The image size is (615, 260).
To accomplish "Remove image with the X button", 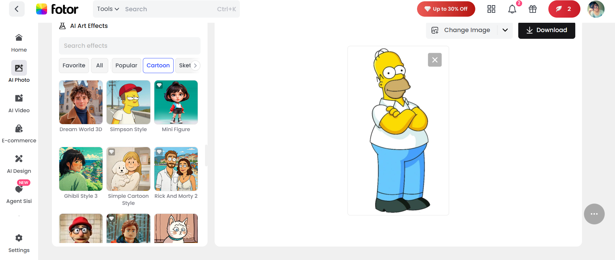I will 435,60.
